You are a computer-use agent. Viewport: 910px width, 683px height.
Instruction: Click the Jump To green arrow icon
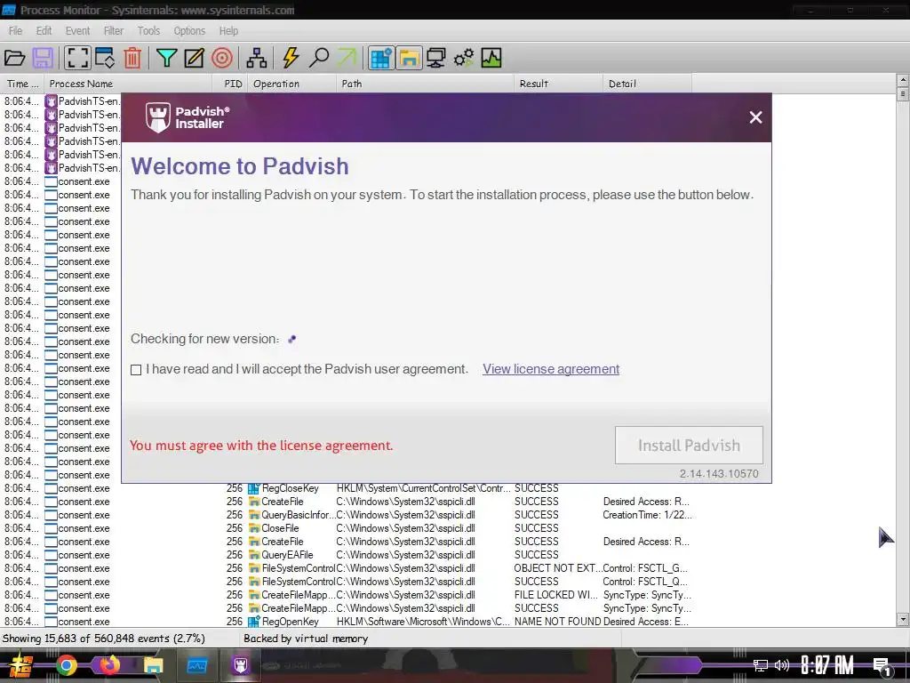point(347,58)
